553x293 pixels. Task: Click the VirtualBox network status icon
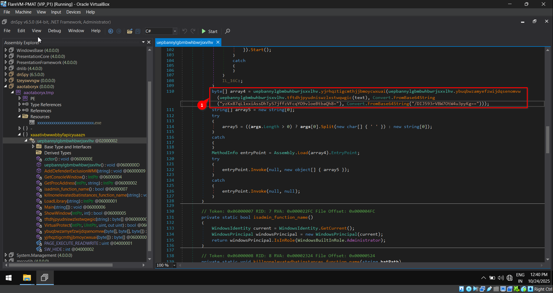coord(482,289)
